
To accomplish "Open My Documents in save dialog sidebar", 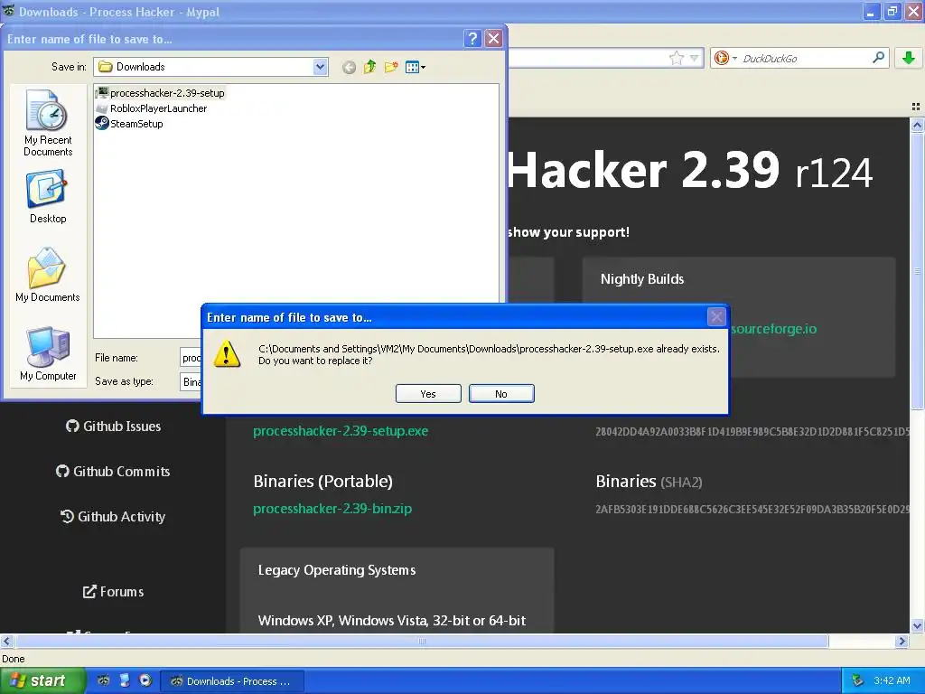I will [48, 275].
